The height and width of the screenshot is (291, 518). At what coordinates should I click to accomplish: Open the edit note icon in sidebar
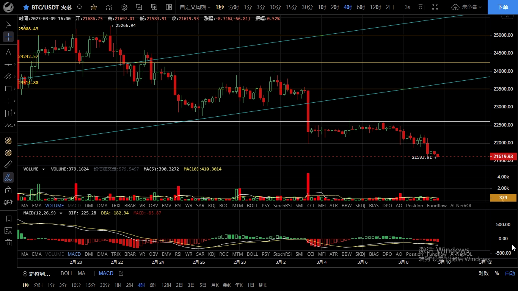click(8, 230)
